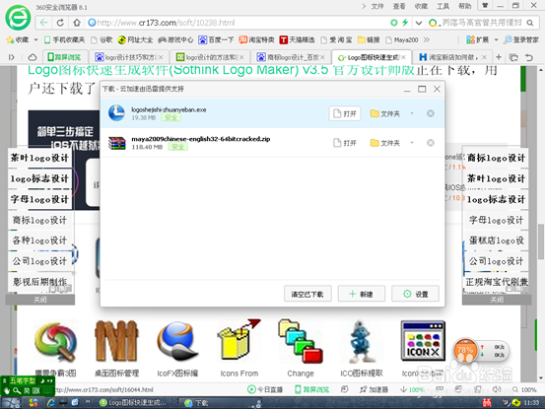Click the 跨屏浏览 tab button
Viewport: 545px width, 411px height.
pyautogui.click(x=64, y=57)
